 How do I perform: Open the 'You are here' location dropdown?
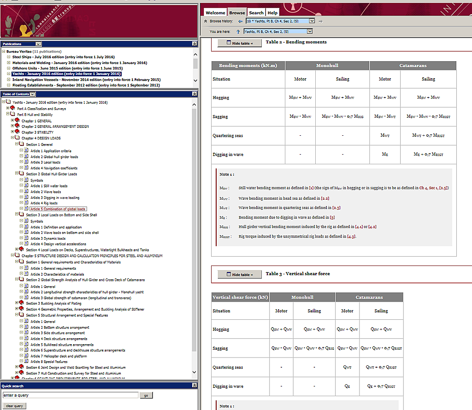tap(310, 31)
